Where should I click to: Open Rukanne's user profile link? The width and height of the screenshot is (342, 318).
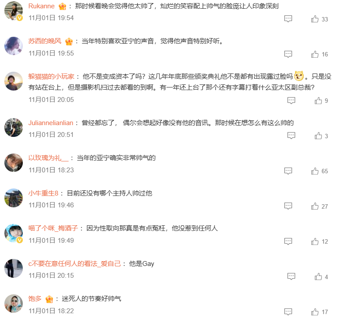[x=42, y=6]
